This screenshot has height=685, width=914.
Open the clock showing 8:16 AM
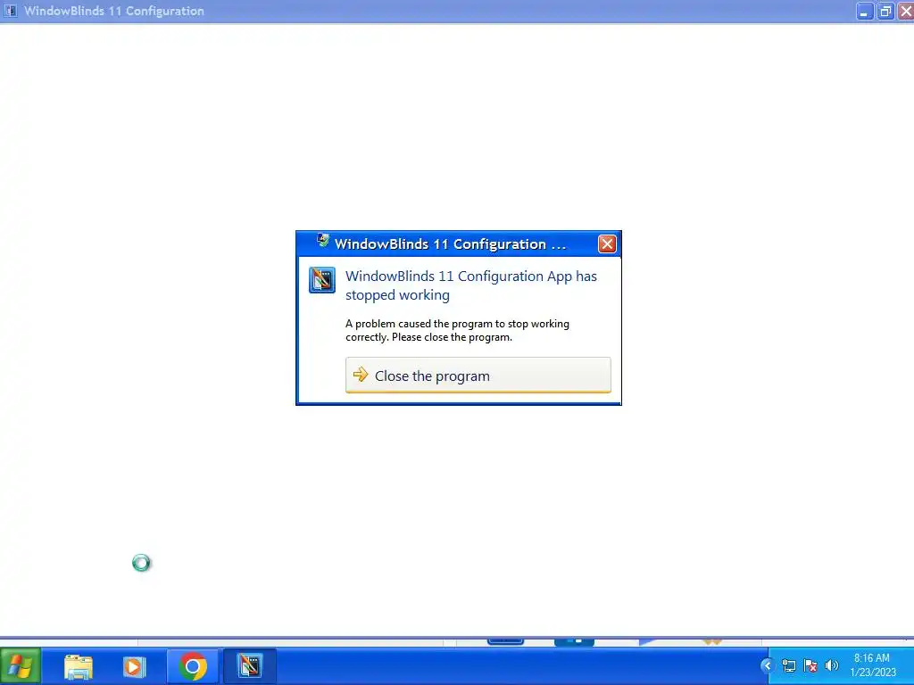pos(872,665)
